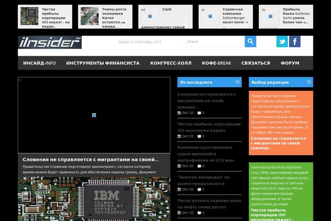Open the Goldman Sachs profit card
Viewport: 331px width, 221px height.
286,17
